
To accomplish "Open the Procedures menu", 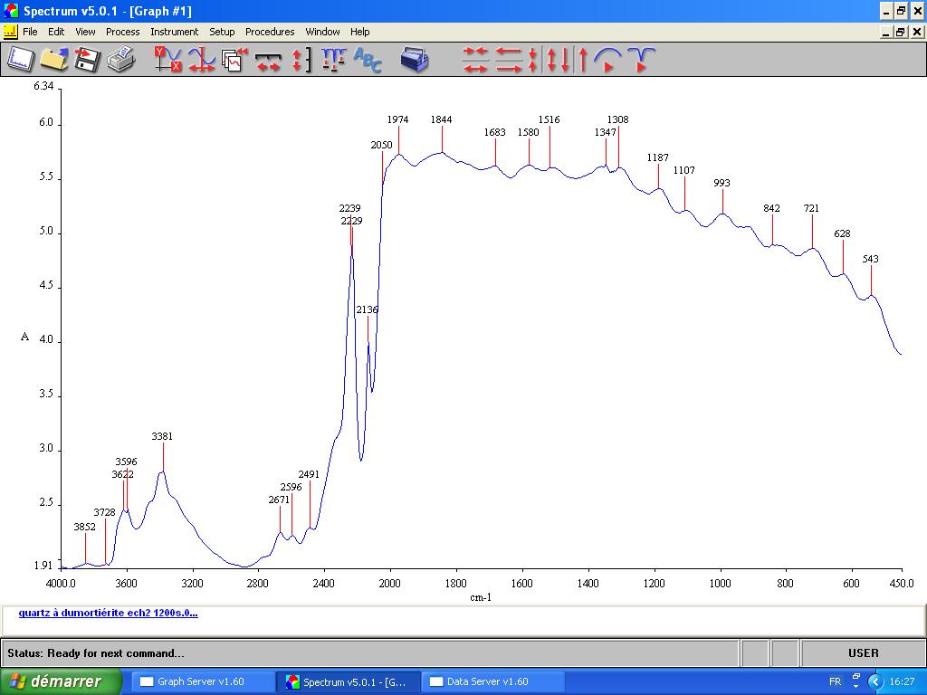I will pyautogui.click(x=270, y=32).
